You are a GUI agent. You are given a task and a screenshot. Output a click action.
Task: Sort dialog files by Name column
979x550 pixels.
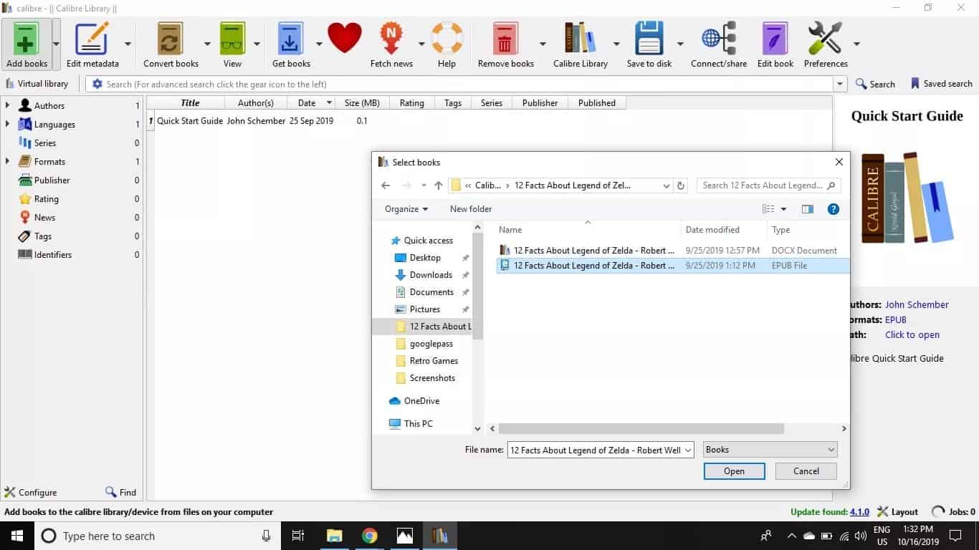pos(588,230)
